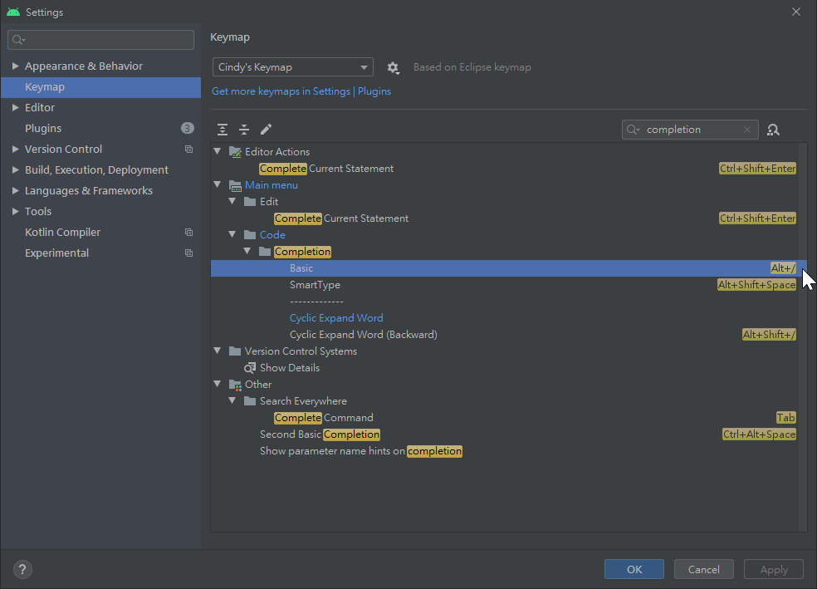Collapse the Search Everywhere folder
This screenshot has width=817, height=589.
pyautogui.click(x=232, y=400)
